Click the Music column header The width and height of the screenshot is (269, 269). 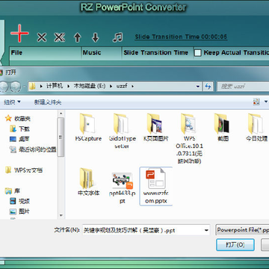click(102, 53)
